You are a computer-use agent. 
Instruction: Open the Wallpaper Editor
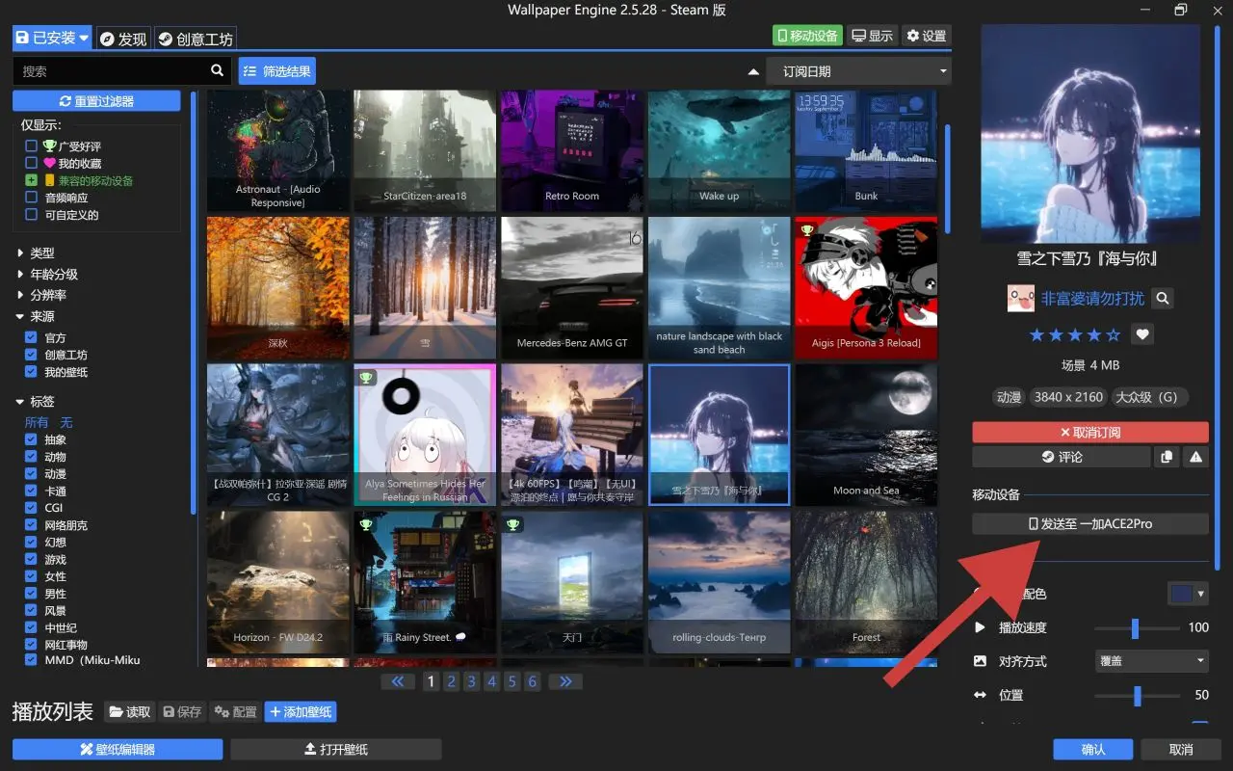click(x=118, y=749)
